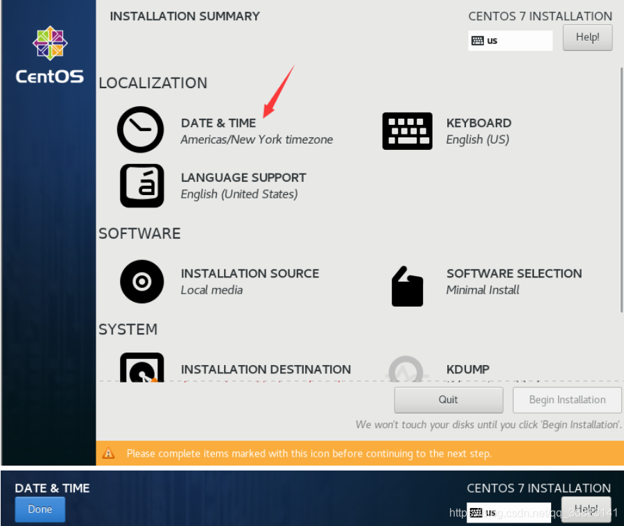Click the INSTALLATION SOURCE label
The width and height of the screenshot is (624, 526).
250,273
